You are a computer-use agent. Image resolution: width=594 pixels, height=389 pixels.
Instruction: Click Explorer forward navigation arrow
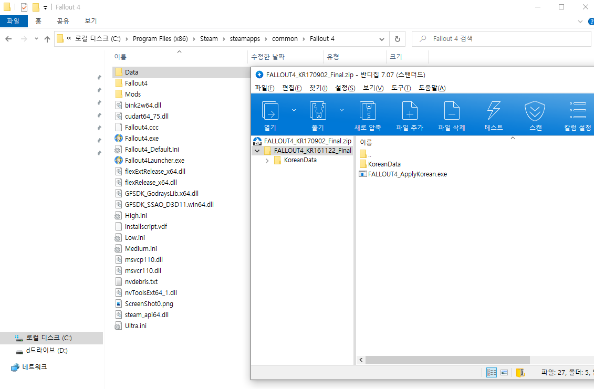pyautogui.click(x=24, y=39)
